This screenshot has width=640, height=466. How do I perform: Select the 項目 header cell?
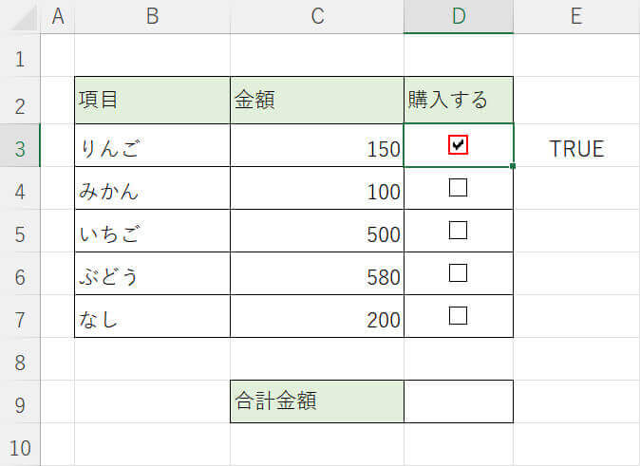point(152,101)
